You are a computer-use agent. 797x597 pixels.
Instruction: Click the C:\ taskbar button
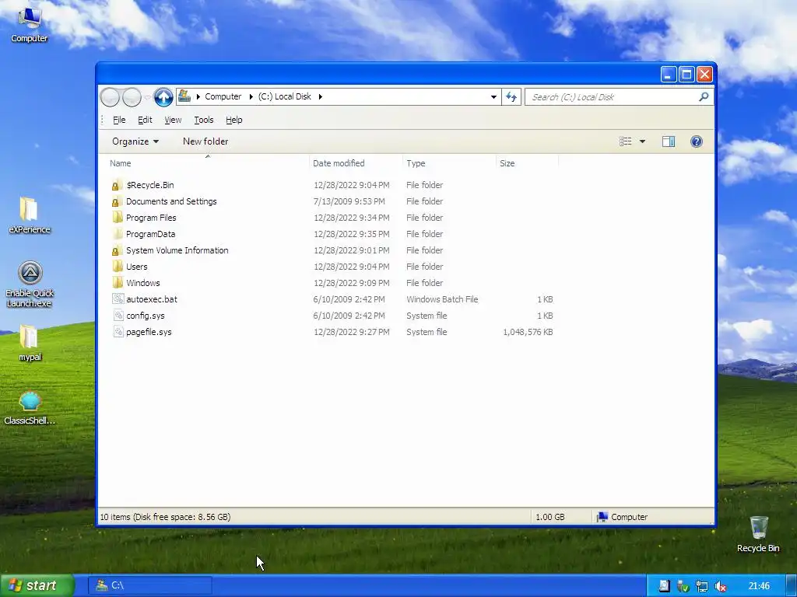click(150, 586)
